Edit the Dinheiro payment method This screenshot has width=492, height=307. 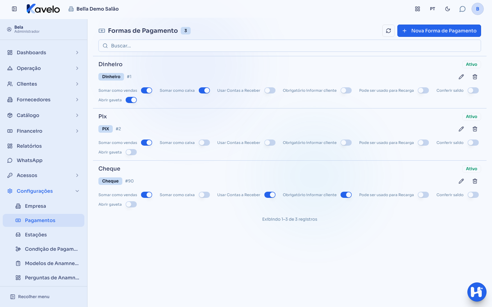[461, 77]
